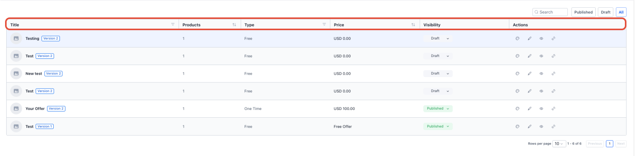This screenshot has height=156, width=635.
Task: Change the Rows per page value of 10
Action: click(x=559, y=144)
